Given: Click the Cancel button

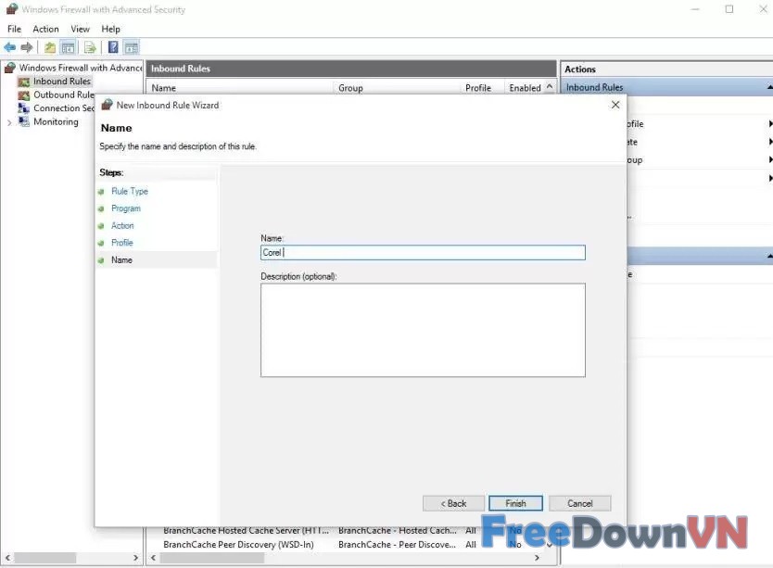Looking at the screenshot, I should [x=579, y=503].
